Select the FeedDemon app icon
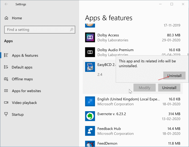189x147 pixels. [x=90, y=144]
